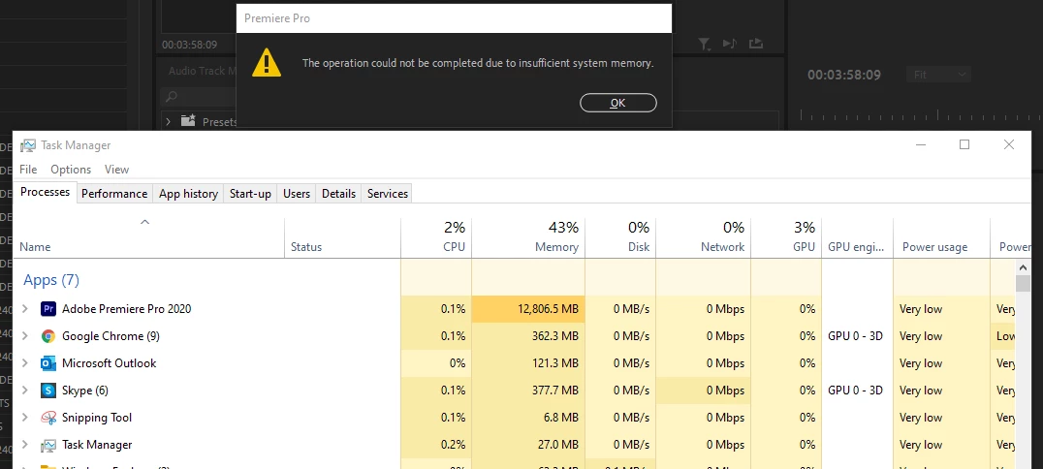Expand the Microsoft Outlook process row
This screenshot has width=1043, height=469.
pos(25,363)
